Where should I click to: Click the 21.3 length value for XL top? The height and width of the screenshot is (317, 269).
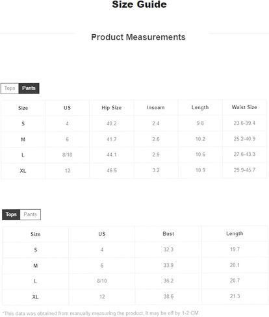235,296
